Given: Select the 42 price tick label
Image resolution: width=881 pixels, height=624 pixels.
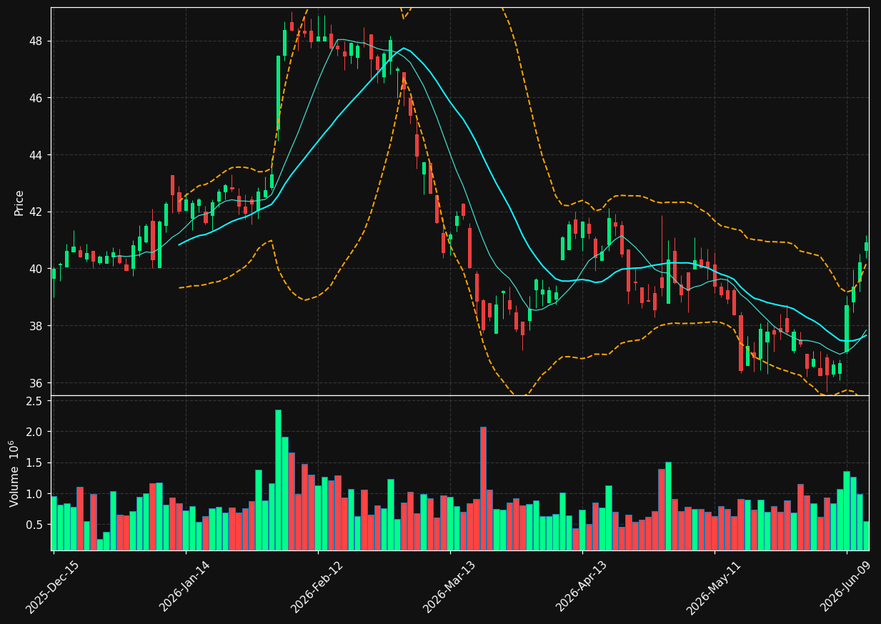Looking at the screenshot, I should click(37, 212).
